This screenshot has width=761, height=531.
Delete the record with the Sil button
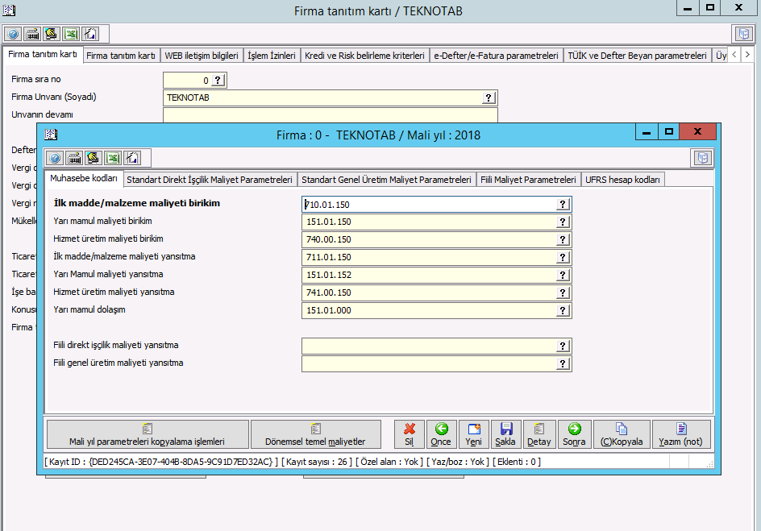pos(409,434)
